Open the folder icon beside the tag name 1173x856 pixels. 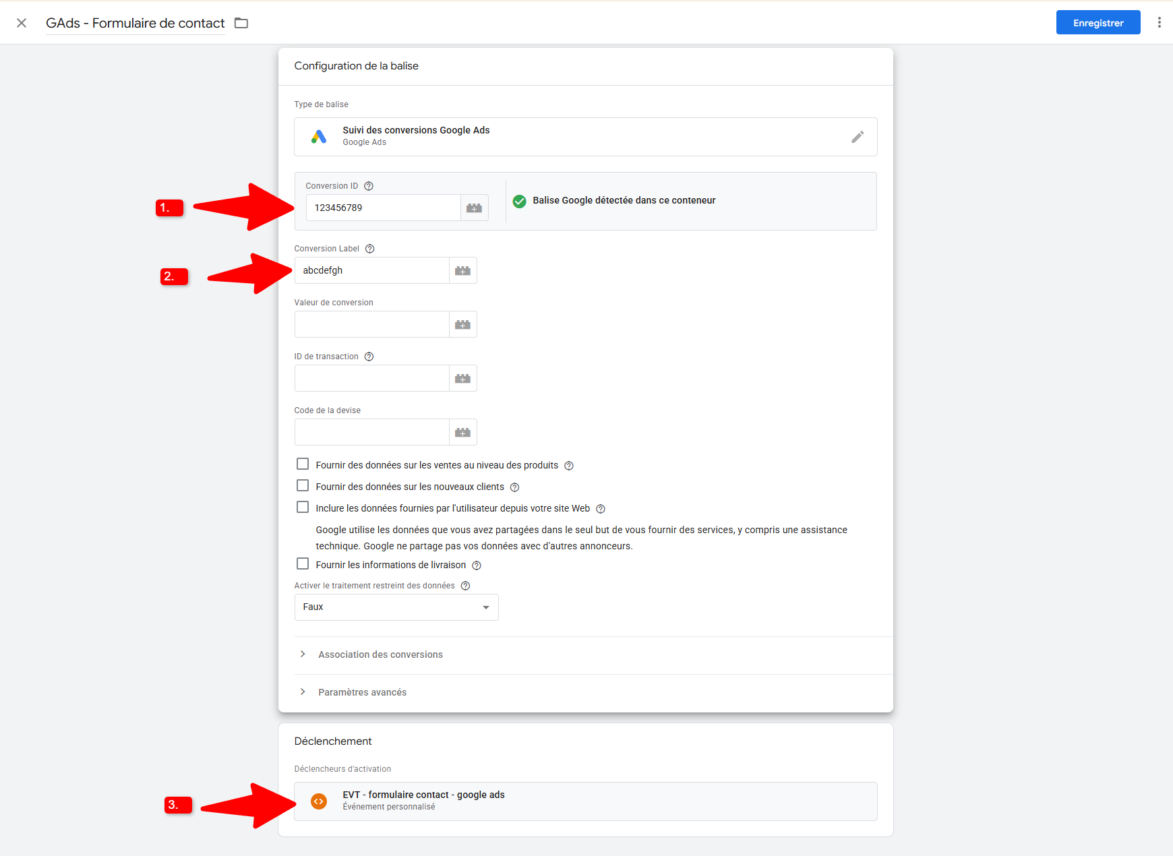coord(241,23)
